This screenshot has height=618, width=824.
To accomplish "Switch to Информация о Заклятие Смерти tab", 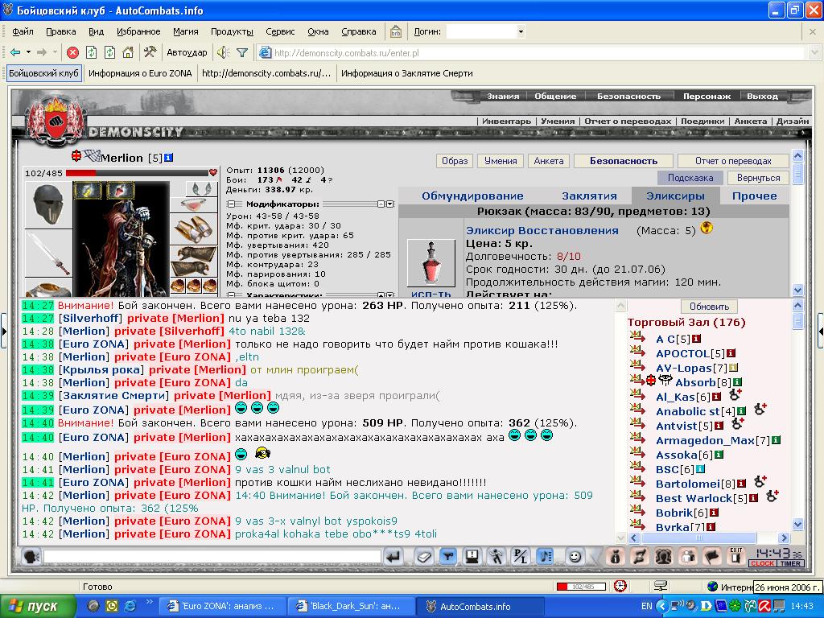I will pos(406,73).
